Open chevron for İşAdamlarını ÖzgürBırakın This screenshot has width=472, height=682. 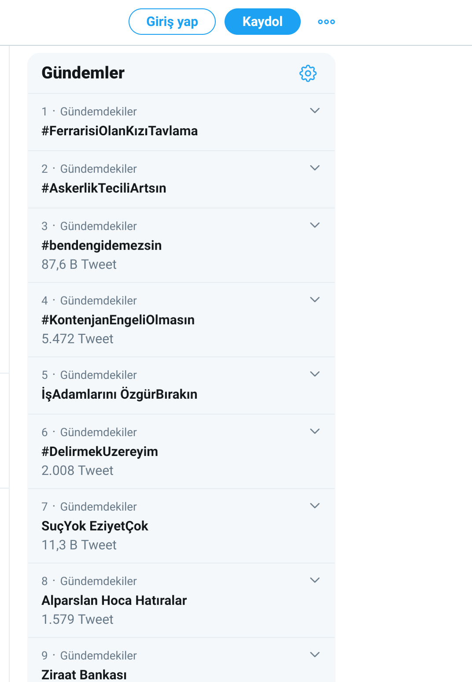click(314, 374)
